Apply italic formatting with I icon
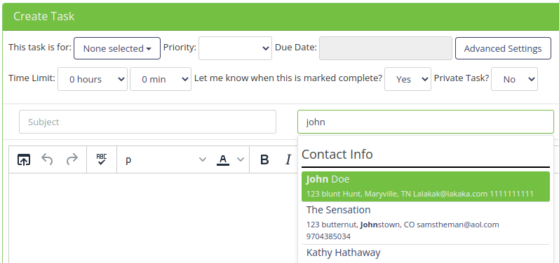The image size is (559, 263). 288,159
